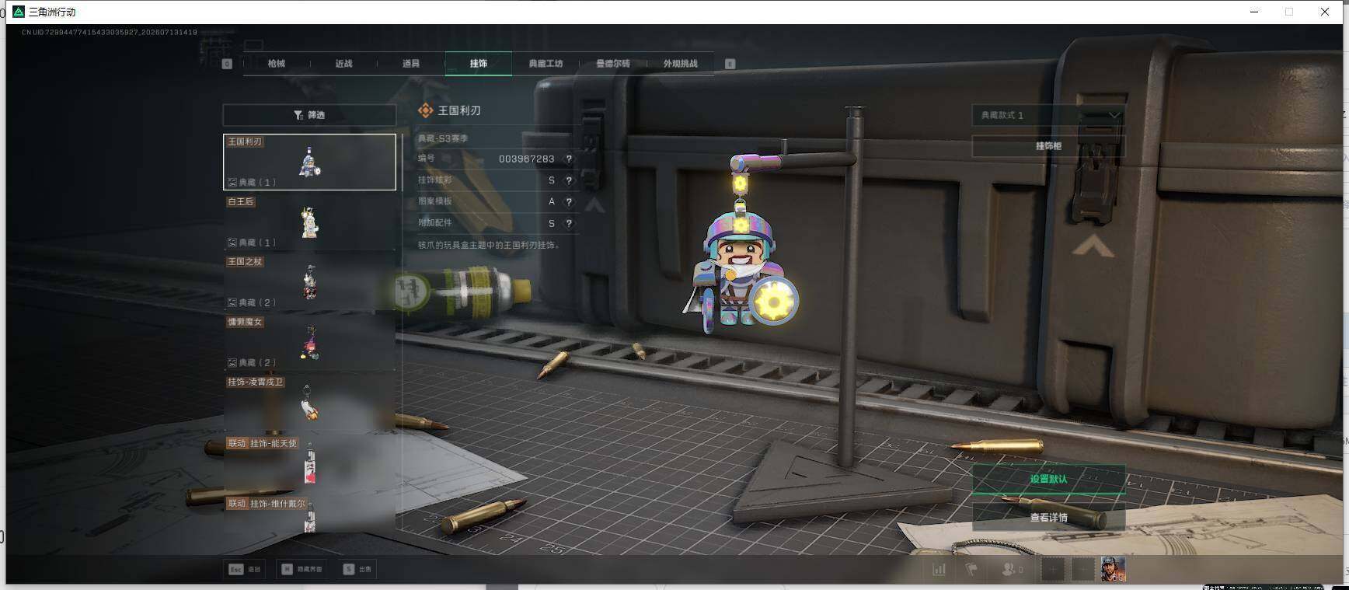Select the 白王后 charm card
This screenshot has height=590, width=1349.
309,222
